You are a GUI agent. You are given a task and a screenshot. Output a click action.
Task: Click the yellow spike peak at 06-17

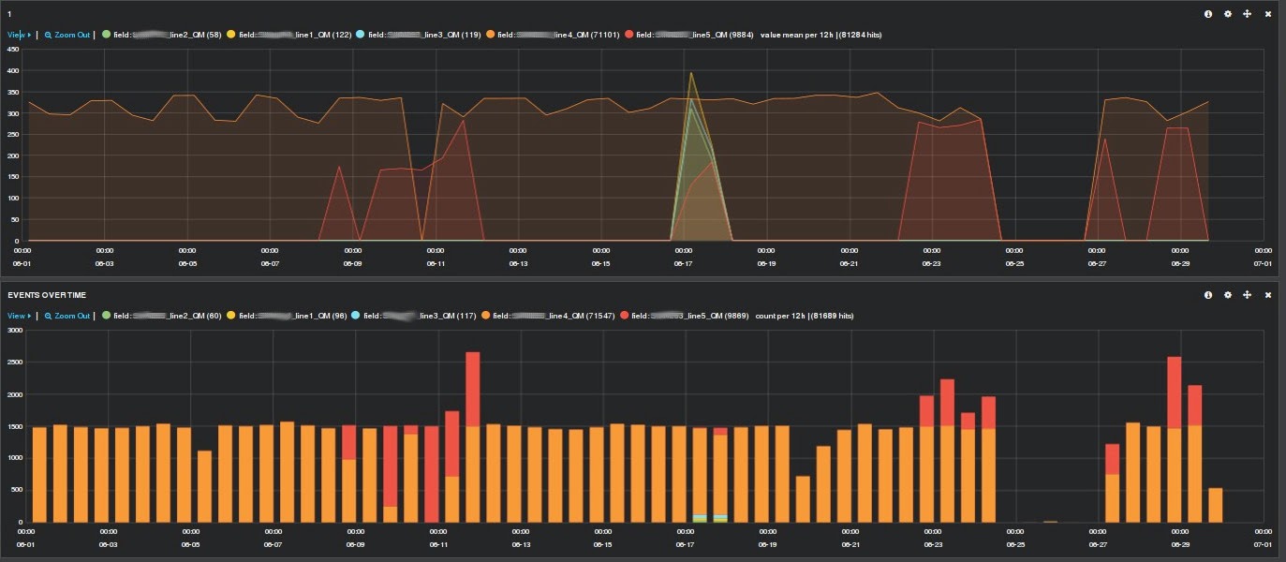click(691, 73)
